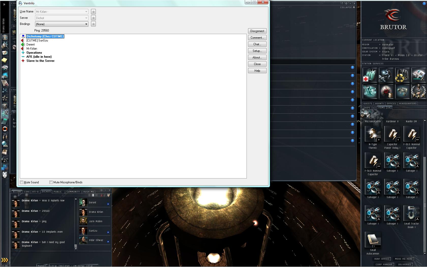427x267 pixels.
Task: Select the Small Autocannon blueprint book item
Action: [x=373, y=243]
